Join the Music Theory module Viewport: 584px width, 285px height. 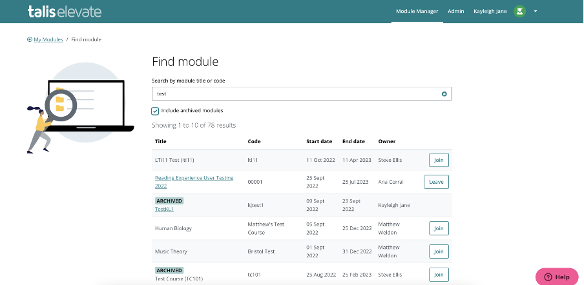[439, 251]
